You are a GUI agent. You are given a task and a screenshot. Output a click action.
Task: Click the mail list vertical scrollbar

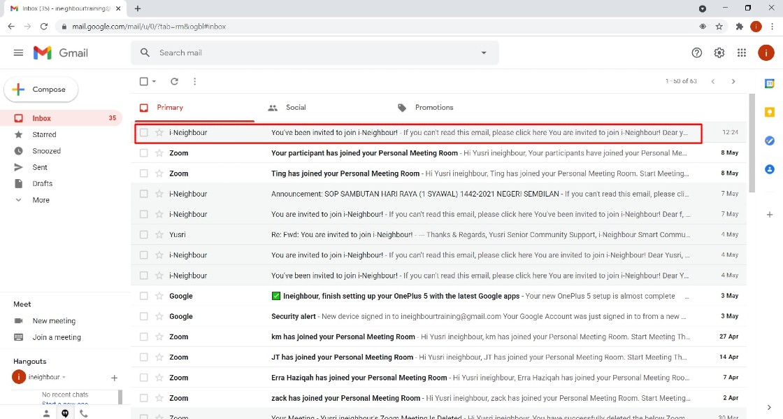(x=752, y=143)
